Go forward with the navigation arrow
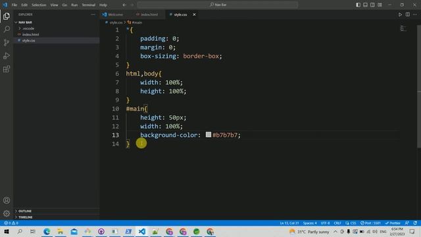This screenshot has height=237, width=421. pyautogui.click(x=132, y=5)
